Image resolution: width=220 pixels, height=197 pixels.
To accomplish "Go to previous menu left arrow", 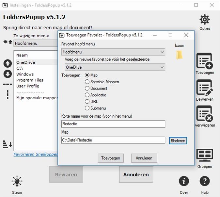I will tap(6, 42).
